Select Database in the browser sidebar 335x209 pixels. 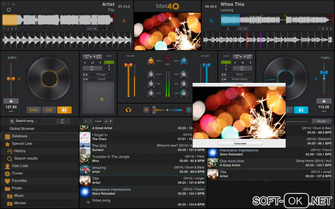[x=19, y=136]
